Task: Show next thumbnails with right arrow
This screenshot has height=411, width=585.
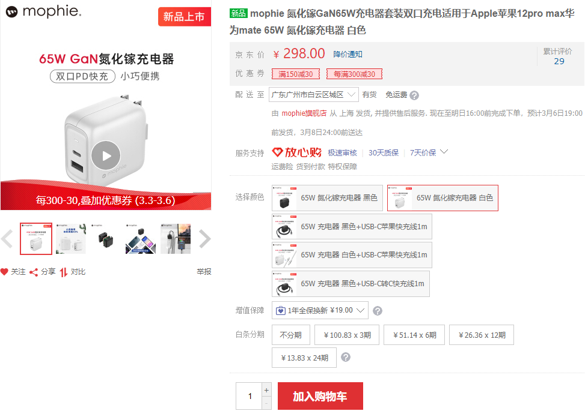Action: pos(204,239)
